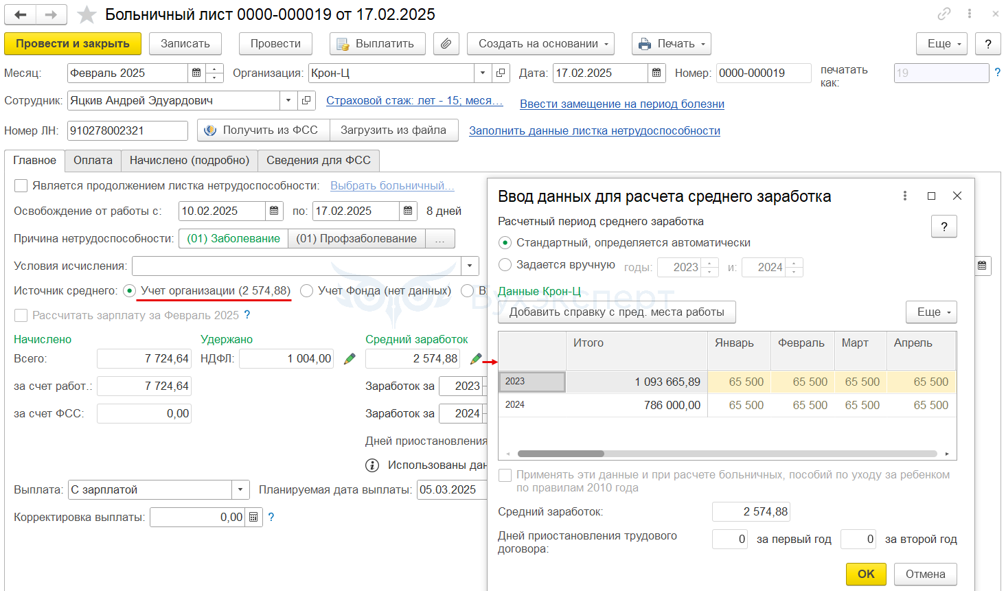The height and width of the screenshot is (591, 1006).
Task: Click Добавить справку с пред. места работы
Action: 617,312
